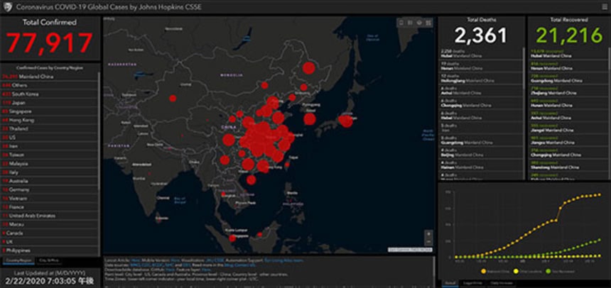Click the map zoom in plus button
The height and width of the screenshot is (288, 611).
(x=428, y=233)
